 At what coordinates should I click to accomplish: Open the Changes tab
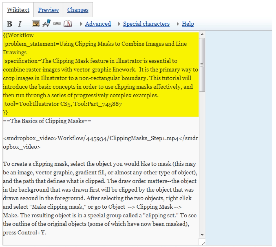point(78,10)
